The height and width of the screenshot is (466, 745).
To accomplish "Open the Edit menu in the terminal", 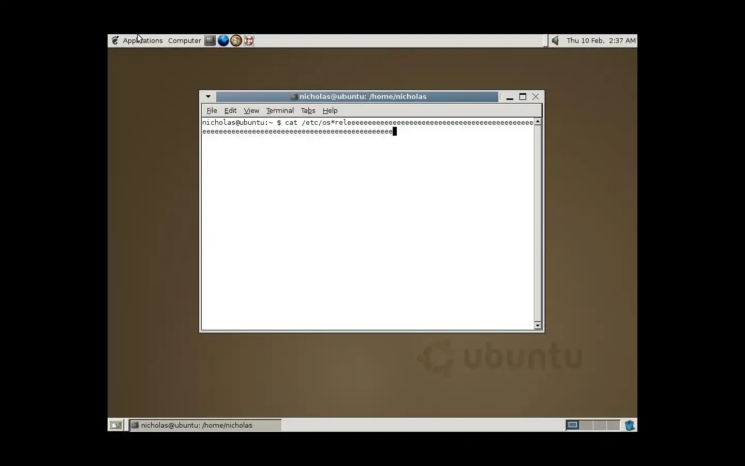I will coord(230,110).
